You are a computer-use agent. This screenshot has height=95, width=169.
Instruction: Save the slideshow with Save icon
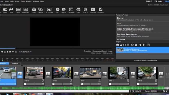(x=11, y=10)
